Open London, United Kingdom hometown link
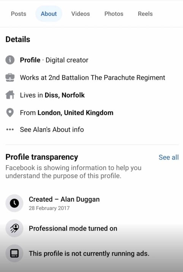Image resolution: width=183 pixels, height=272 pixels. tap(75, 113)
